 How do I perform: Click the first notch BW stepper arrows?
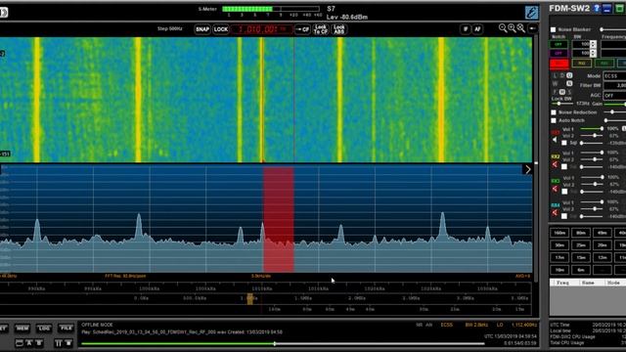click(594, 44)
